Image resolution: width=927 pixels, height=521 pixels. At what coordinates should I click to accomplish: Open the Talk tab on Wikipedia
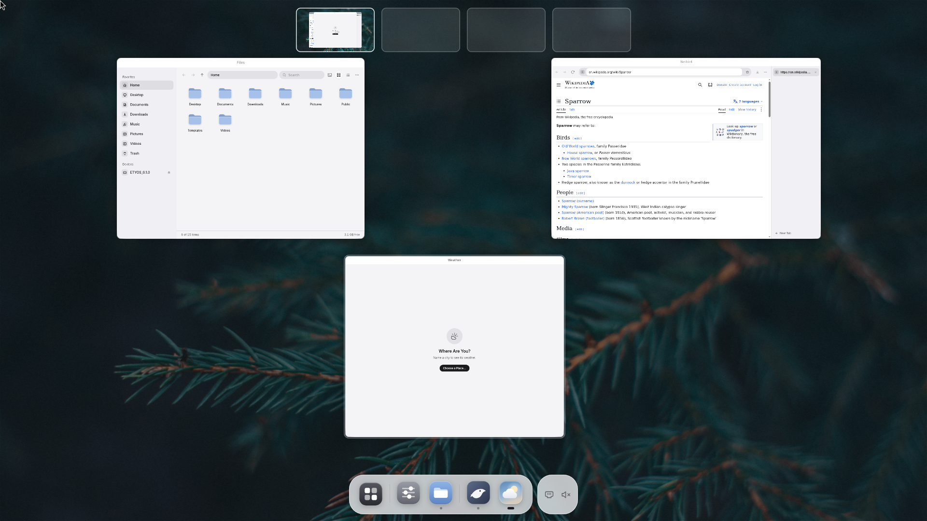(572, 110)
